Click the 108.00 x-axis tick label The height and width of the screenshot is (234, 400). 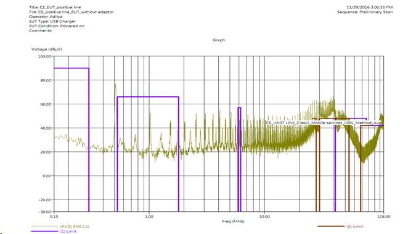(384, 217)
